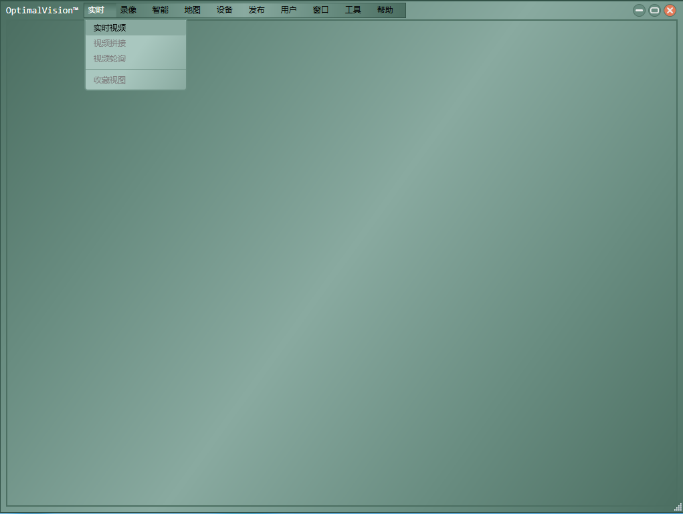Image resolution: width=683 pixels, height=514 pixels.
Task: Choose the 视频拼接 menu entry
Action: pyautogui.click(x=110, y=43)
